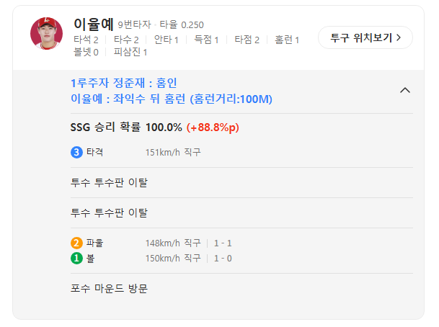Image resolution: width=439 pixels, height=327 pixels.
Task: Select the 151km/h 직구 pitch entry
Action: [173, 152]
